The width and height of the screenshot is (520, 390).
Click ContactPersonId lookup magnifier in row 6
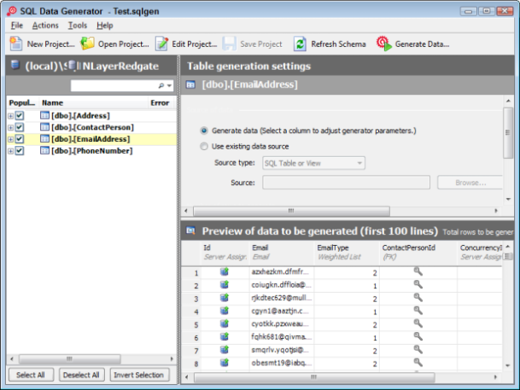[418, 336]
